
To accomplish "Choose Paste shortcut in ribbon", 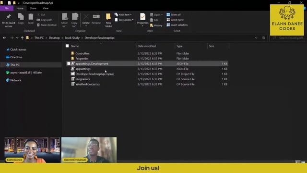I will pyautogui.click(x=47, y=25).
